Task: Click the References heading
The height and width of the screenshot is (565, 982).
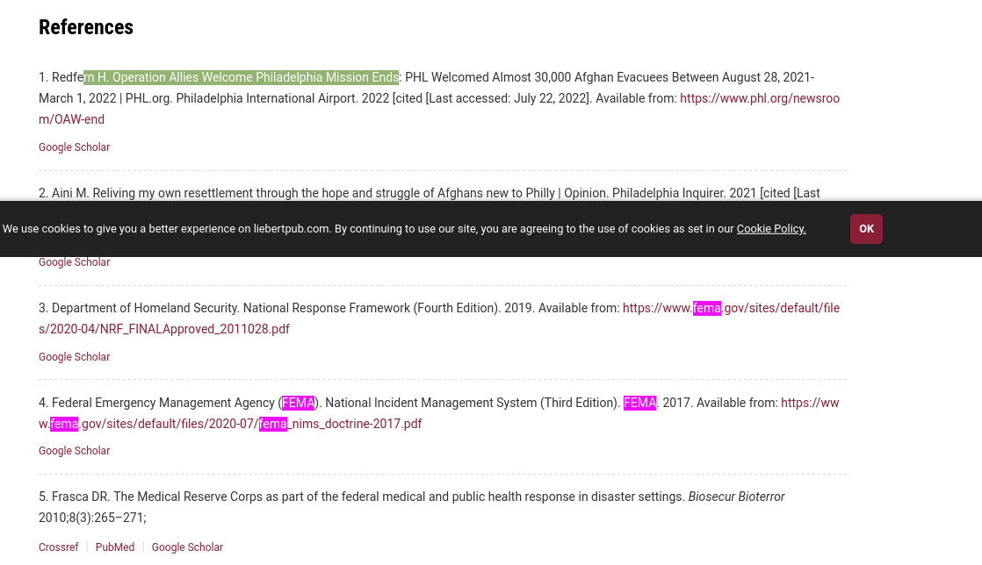Action: click(86, 27)
